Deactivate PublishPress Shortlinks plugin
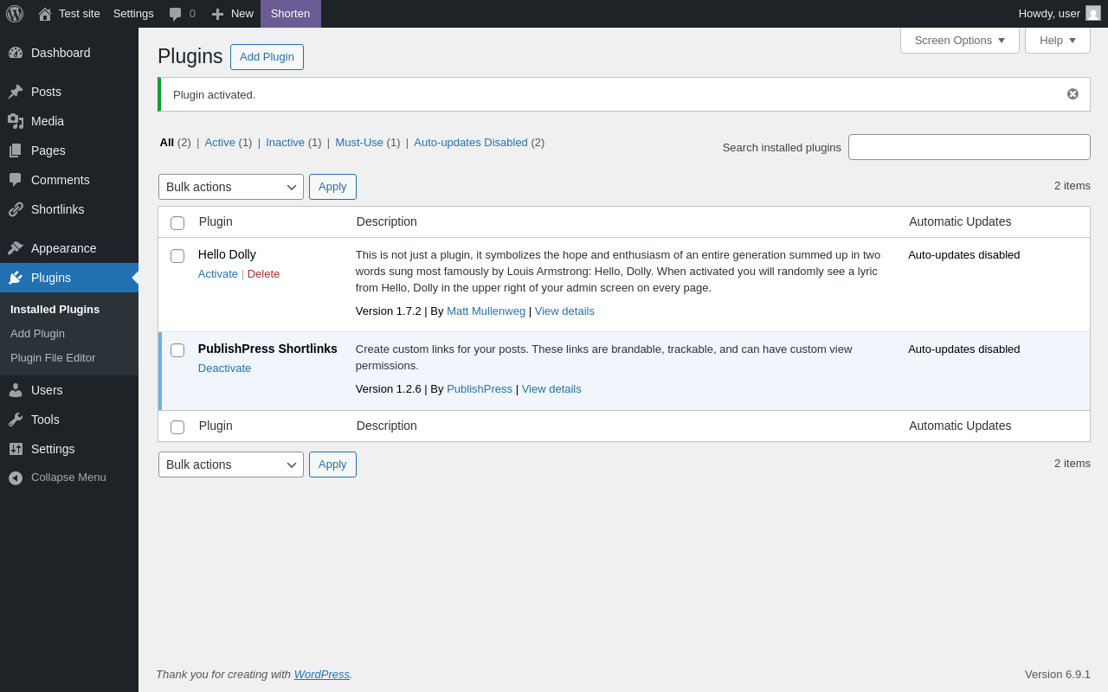The height and width of the screenshot is (692, 1108). 224,368
